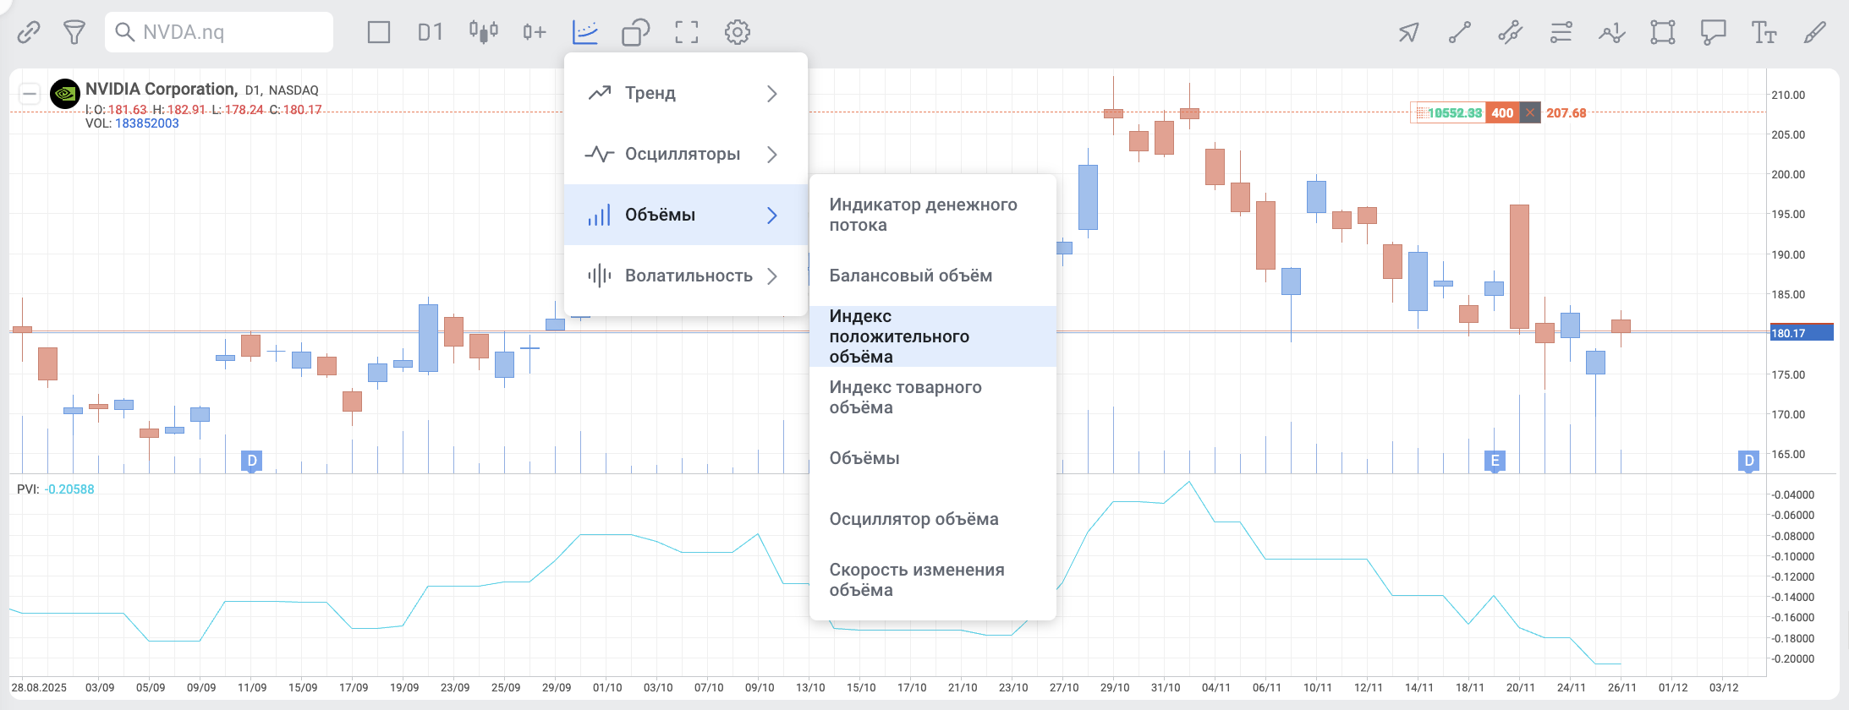Select Скорость изменения объёма indicator
Viewport: 1849px width, 710px height.
(x=933, y=580)
